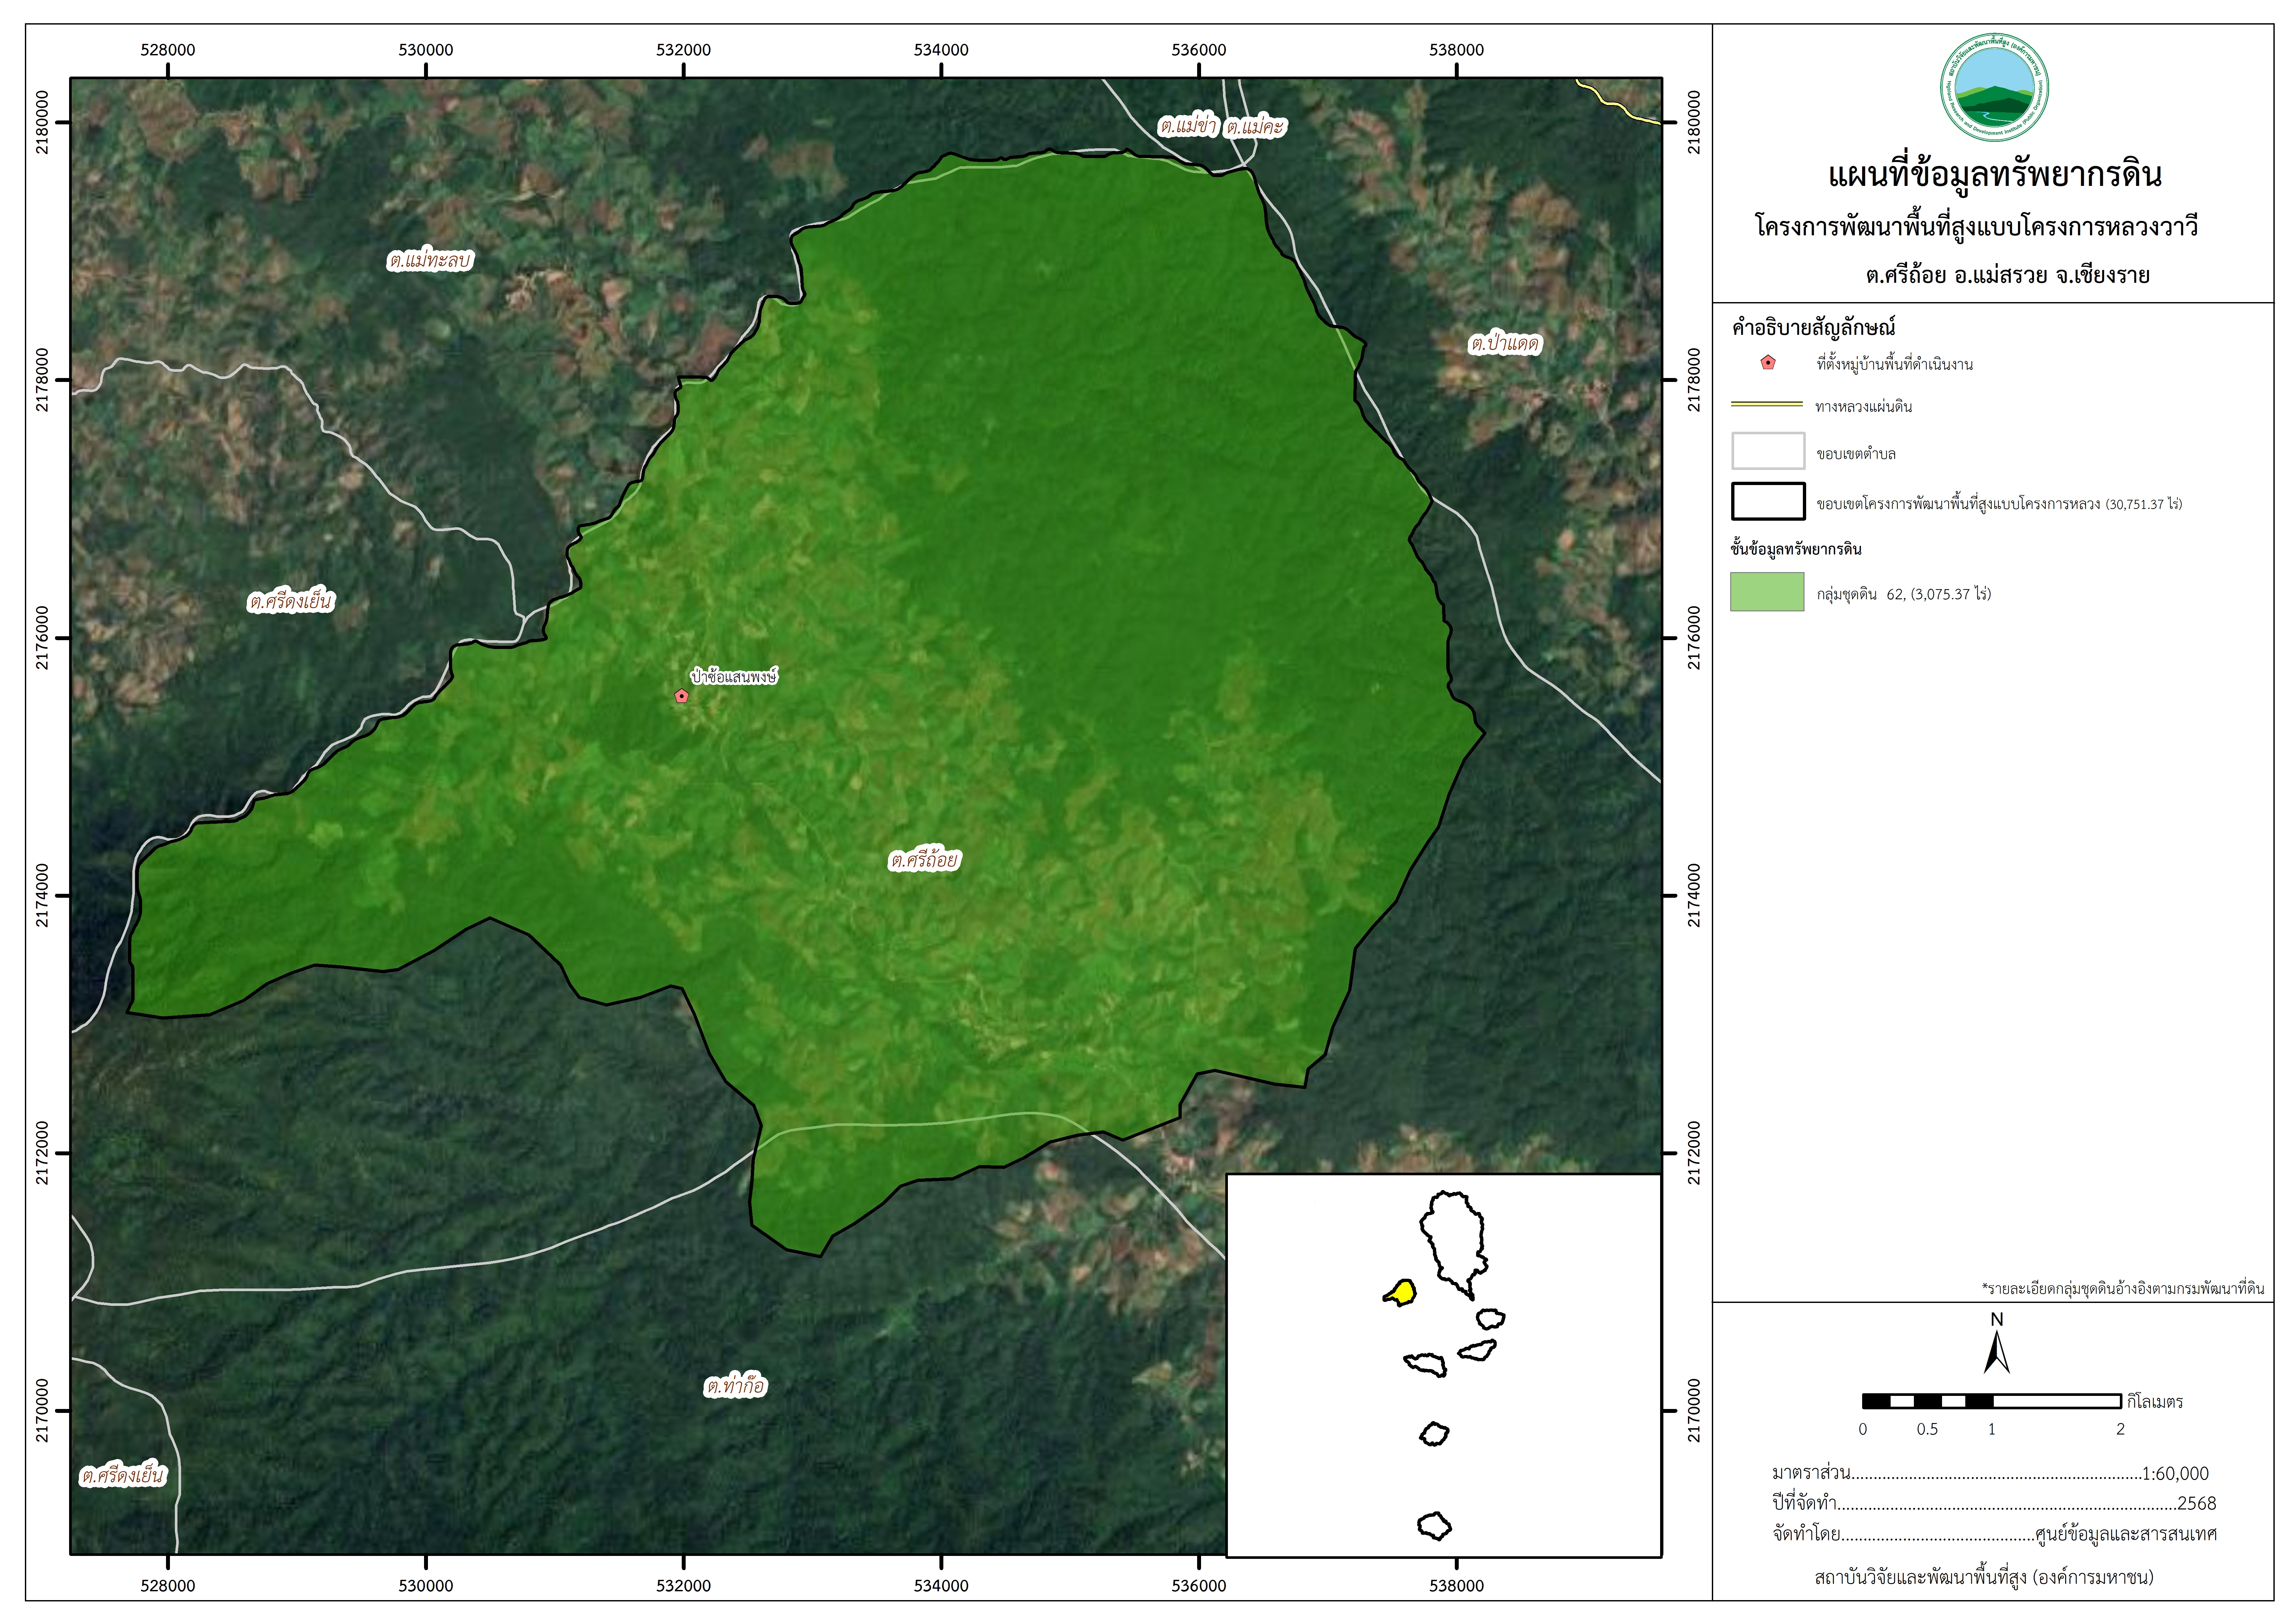The height and width of the screenshot is (1624, 2296).
Task: Click the text 'กลุ่มชุดดิน 62, (3,075.37 ไร่)'
Action: (1904, 594)
